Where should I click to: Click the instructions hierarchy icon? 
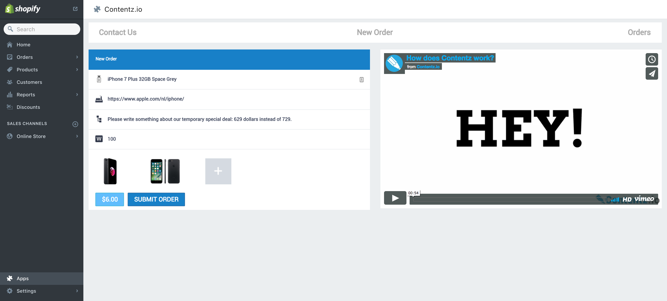pyautogui.click(x=99, y=119)
